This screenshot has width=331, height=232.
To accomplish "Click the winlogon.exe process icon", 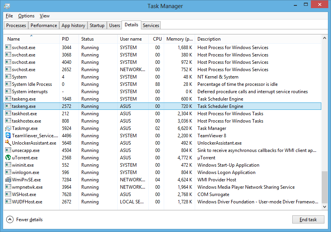I will 8,172.
